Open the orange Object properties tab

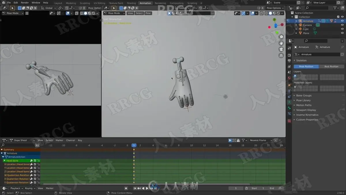(x=289, y=85)
